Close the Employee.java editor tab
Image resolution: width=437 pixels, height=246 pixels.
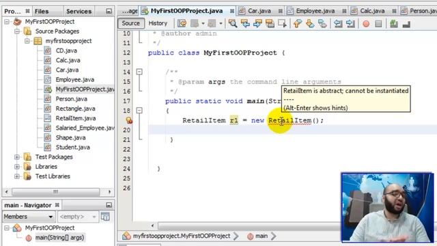point(344,11)
